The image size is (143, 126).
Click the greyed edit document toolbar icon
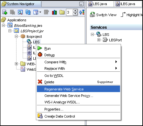tap(46, 12)
